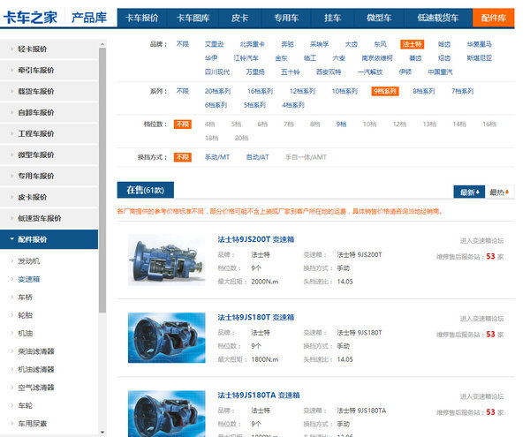Open the 法士特9JS180TA 变速箱 title link
The height and width of the screenshot is (437, 530).
[x=259, y=396]
